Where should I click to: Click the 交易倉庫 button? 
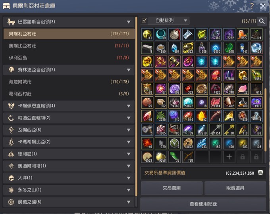coord(172,188)
